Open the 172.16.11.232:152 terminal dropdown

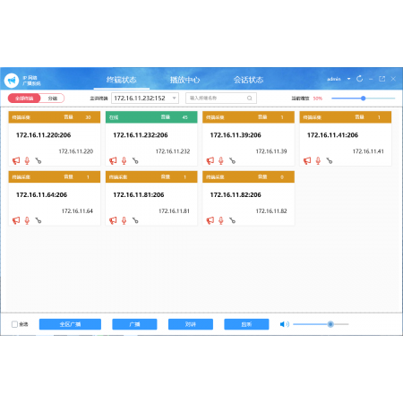[x=145, y=99]
